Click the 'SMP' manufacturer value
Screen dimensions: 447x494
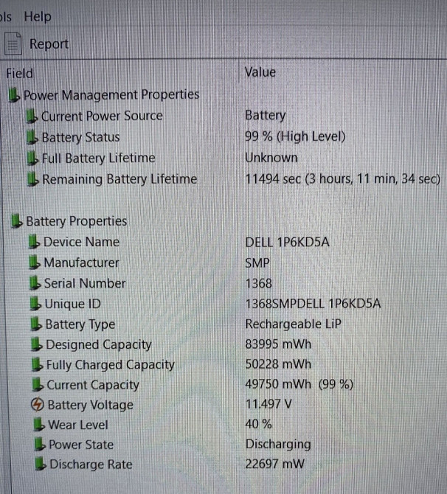point(257,262)
